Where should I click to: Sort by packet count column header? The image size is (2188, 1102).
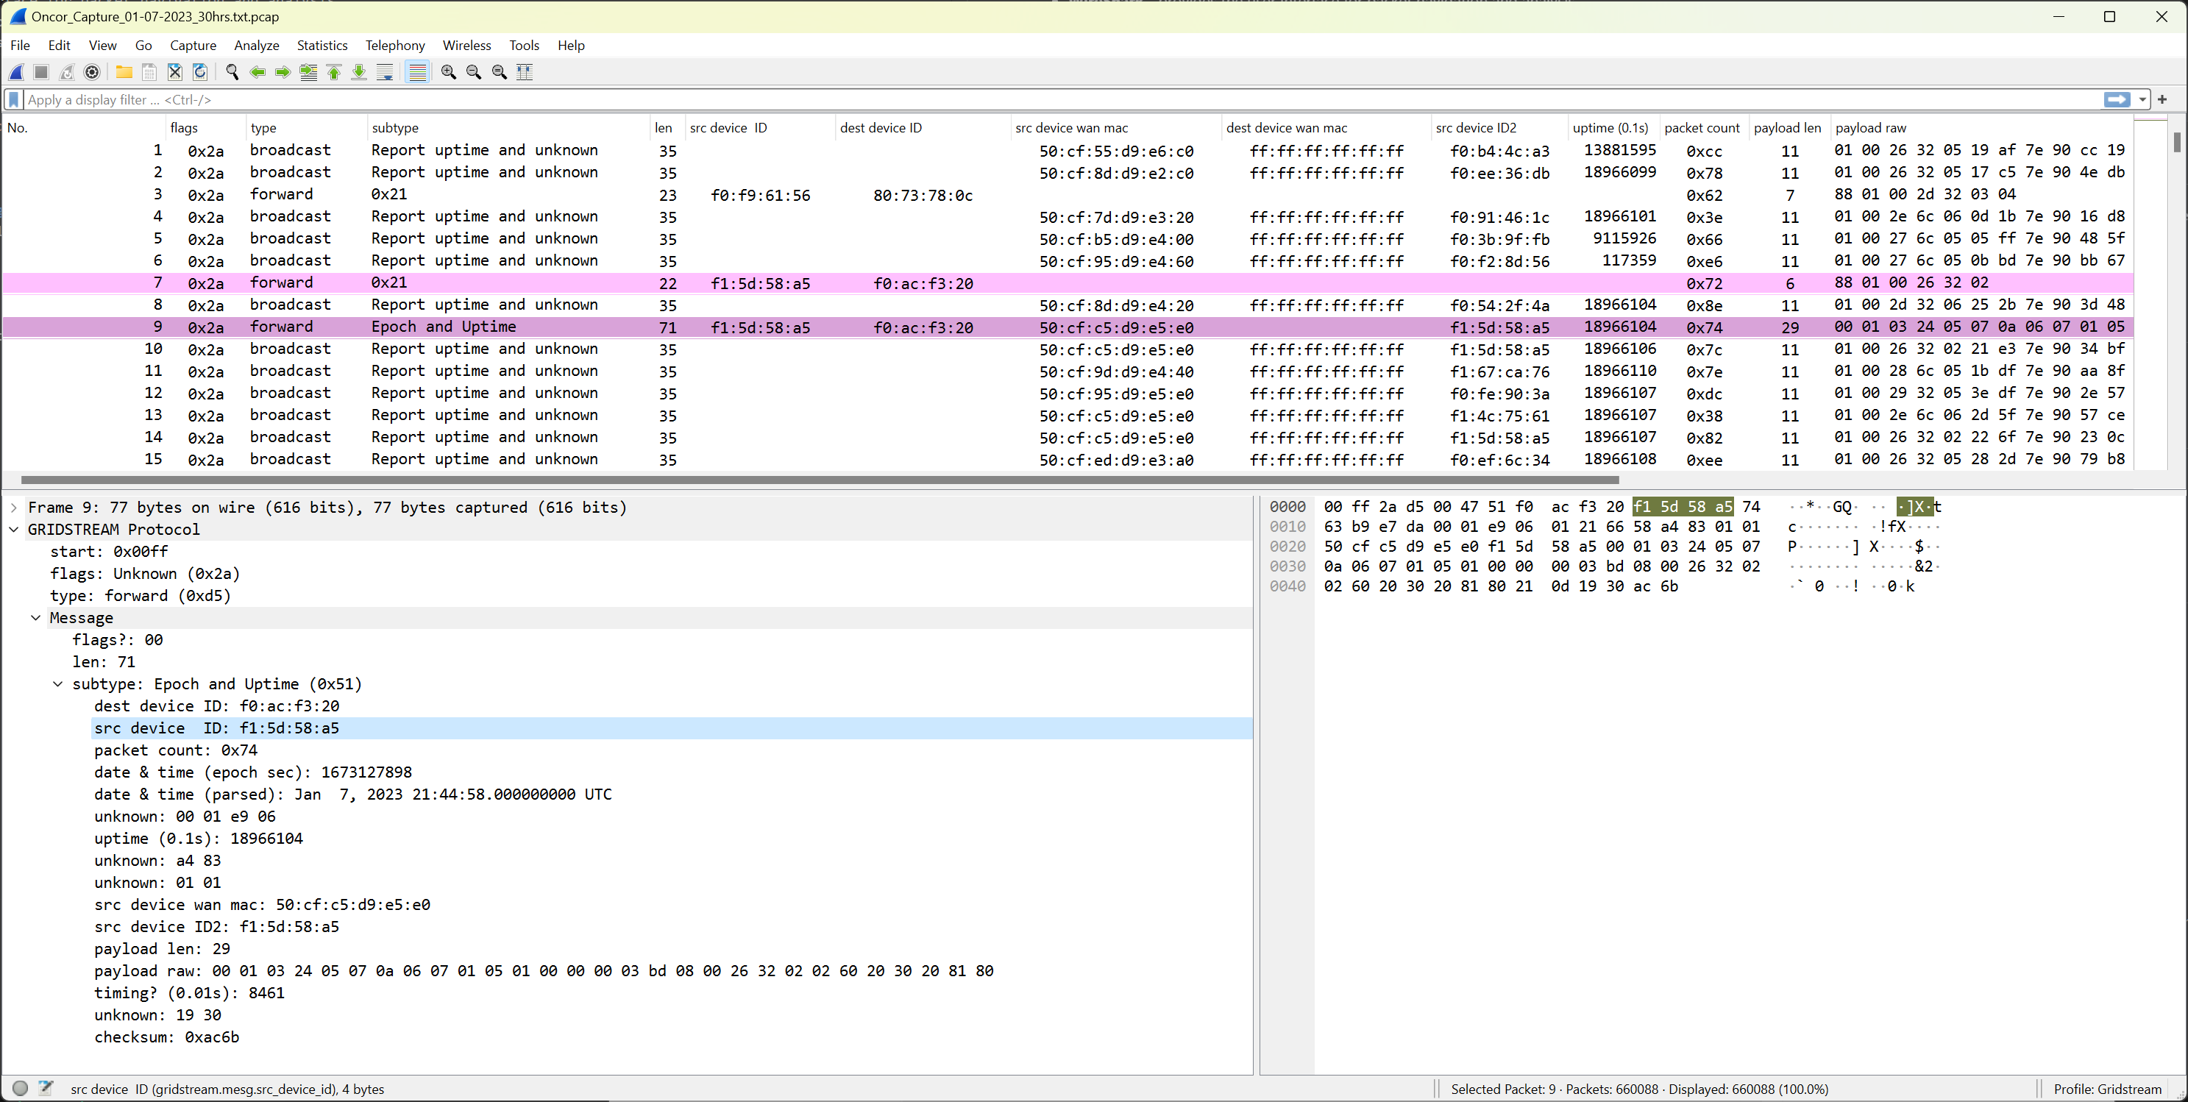pos(1703,127)
